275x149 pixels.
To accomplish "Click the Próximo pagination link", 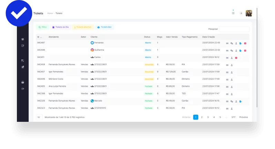I will click(x=244, y=117).
